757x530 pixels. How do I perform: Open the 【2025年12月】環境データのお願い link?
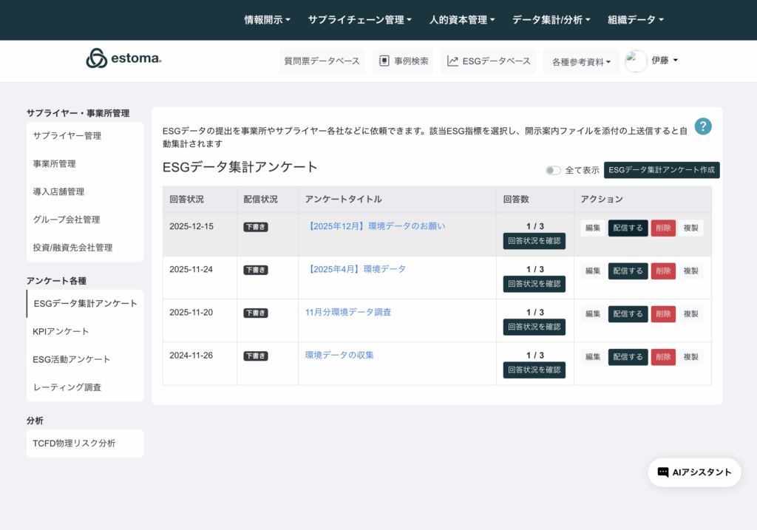tap(376, 226)
